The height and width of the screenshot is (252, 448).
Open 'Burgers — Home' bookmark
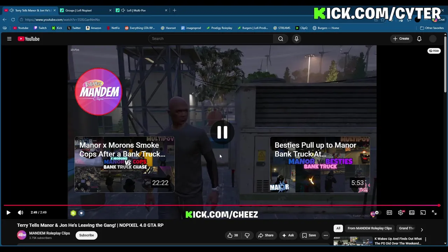pyautogui.click(x=326, y=28)
